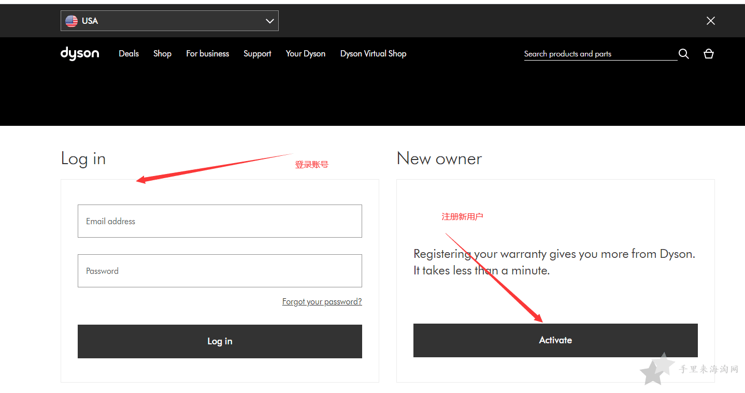Image resolution: width=745 pixels, height=393 pixels.
Task: Click the Password field
Action: pos(220,271)
